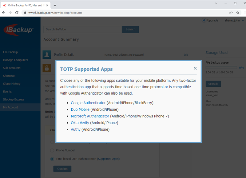The height and width of the screenshot is (178, 246).
Task: Open the Authy link
Action: tap(76, 129)
